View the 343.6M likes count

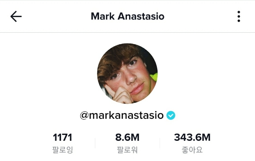(x=192, y=137)
